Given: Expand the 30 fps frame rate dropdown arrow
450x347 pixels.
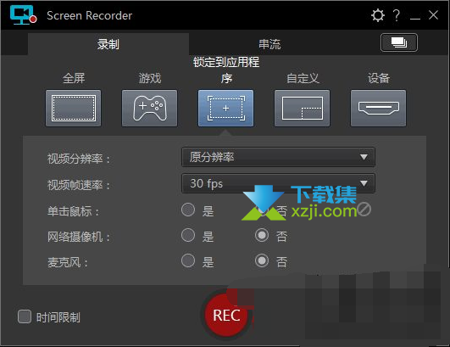Looking at the screenshot, I should [x=364, y=183].
